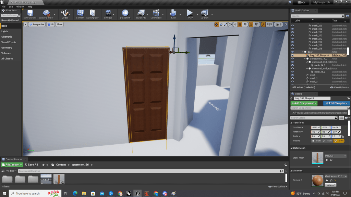Click the green Add Component button
351x197 pixels.
coord(304,103)
